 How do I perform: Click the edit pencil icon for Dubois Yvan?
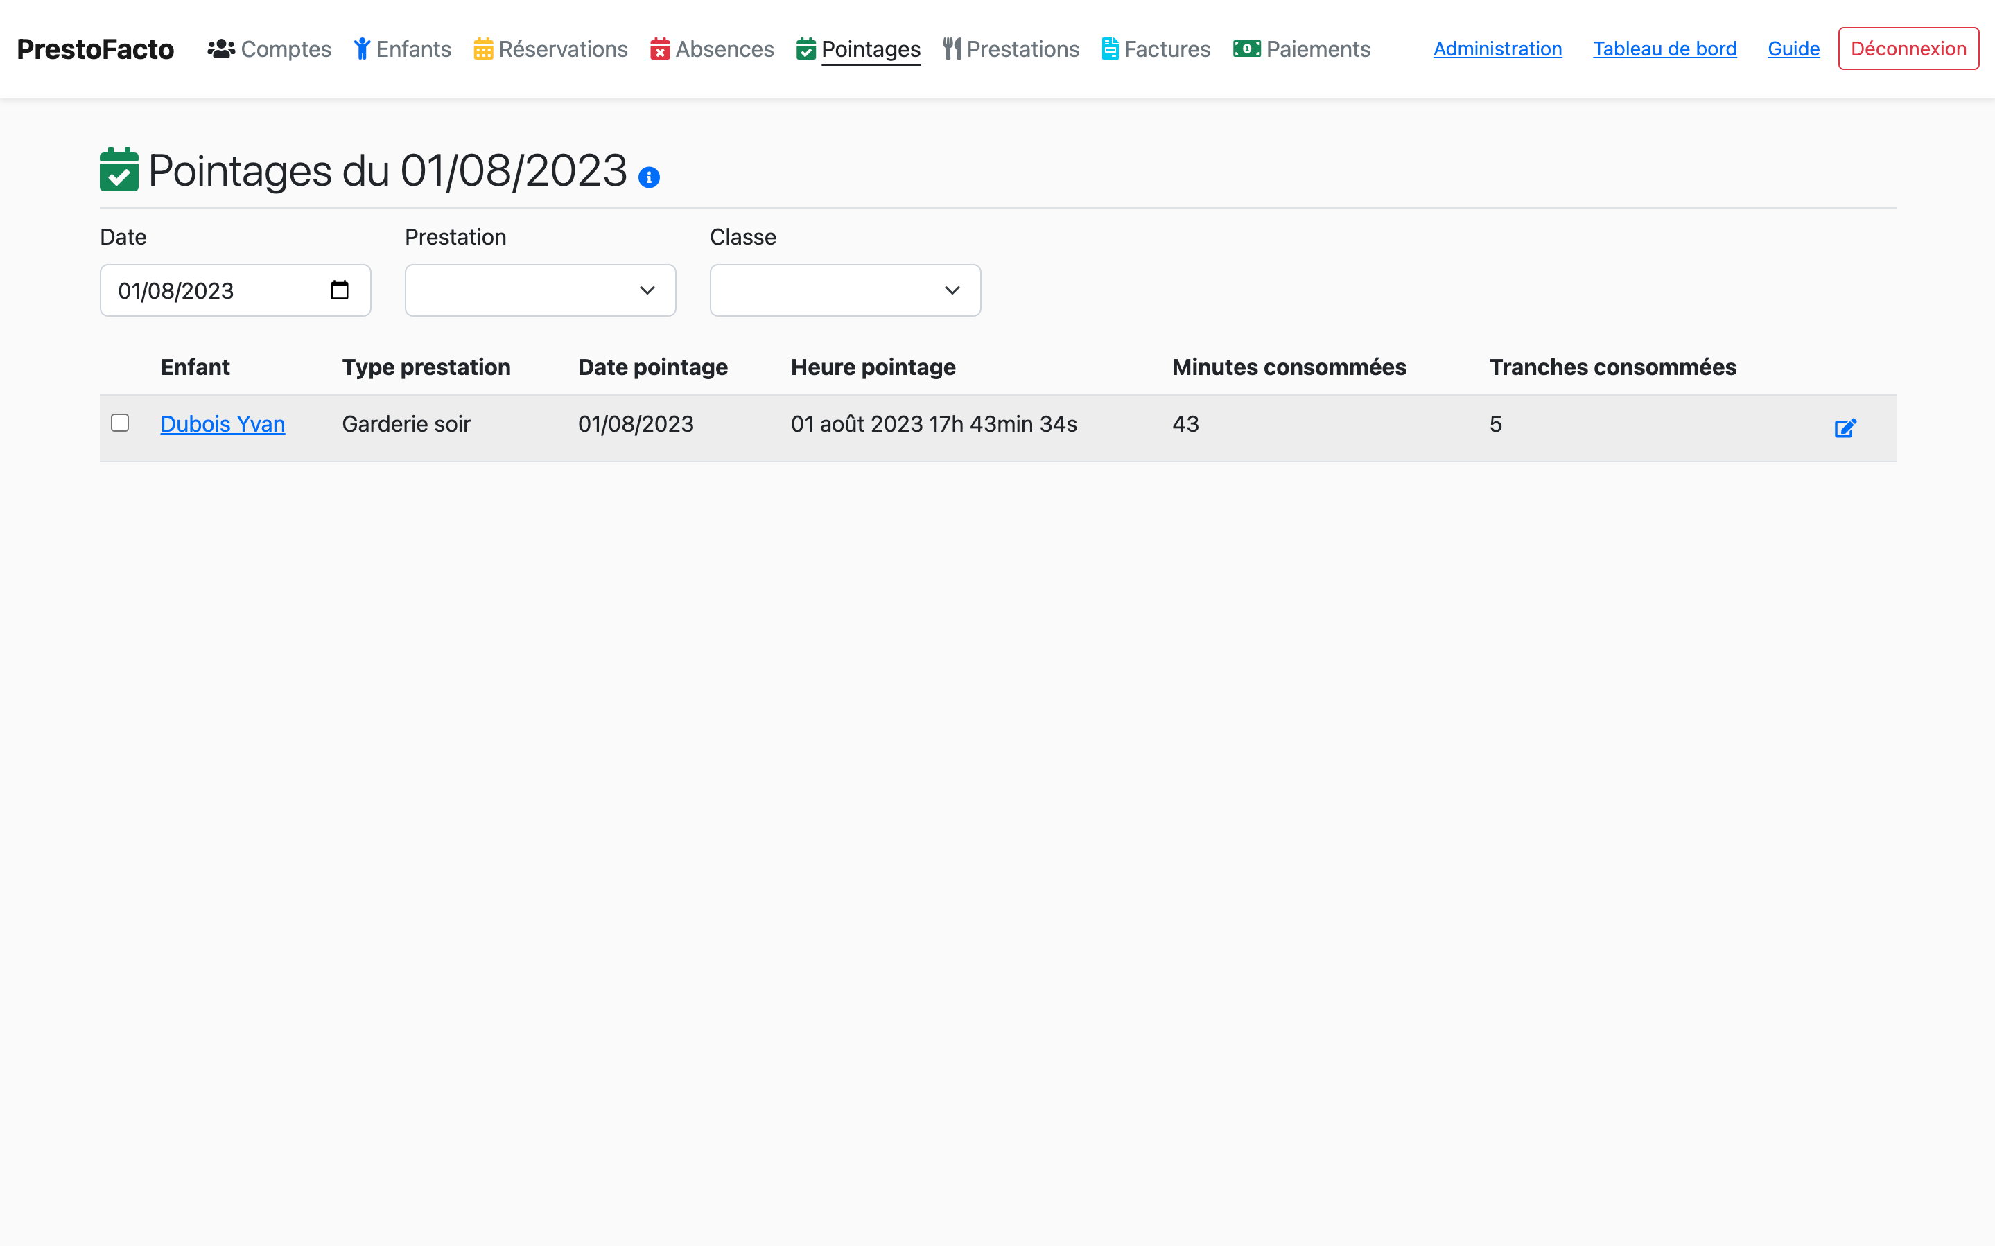(1844, 428)
